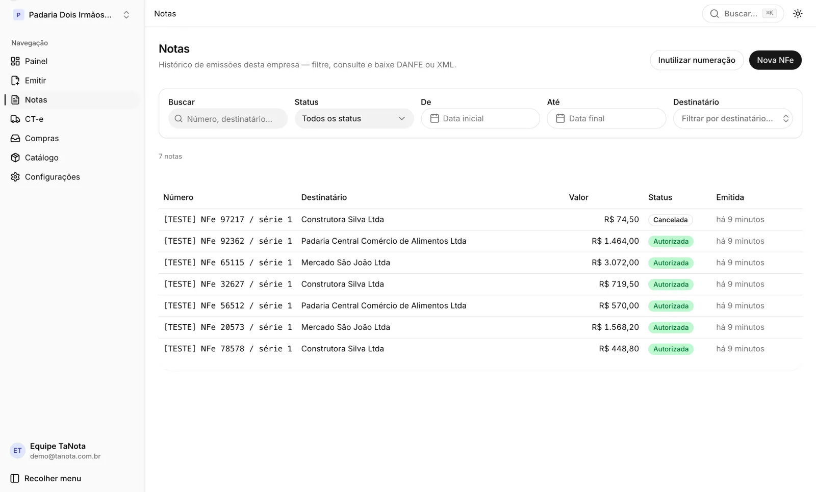The width and height of the screenshot is (816, 492).
Task: Click the Notas file icon in sidebar
Action: click(15, 100)
